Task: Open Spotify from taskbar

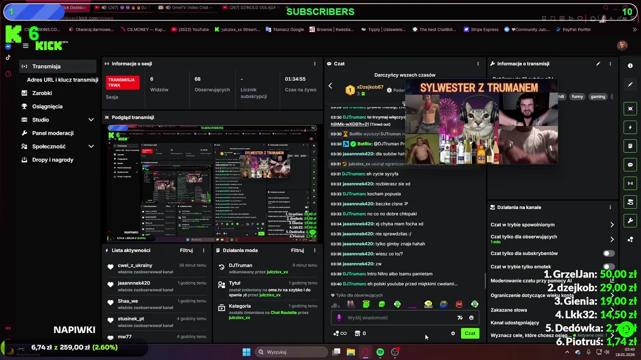Action: (380, 352)
